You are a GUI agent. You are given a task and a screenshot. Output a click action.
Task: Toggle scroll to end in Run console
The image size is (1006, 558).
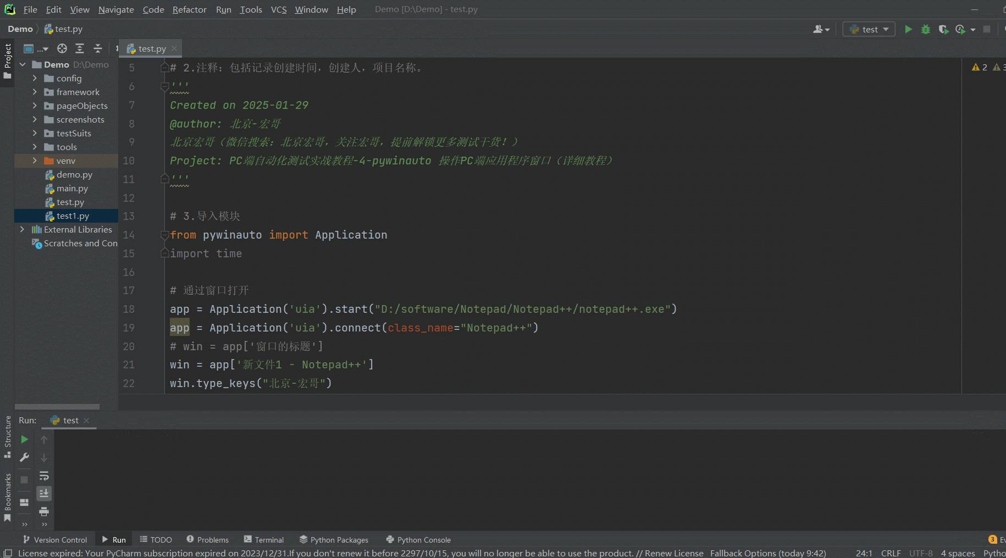tap(44, 494)
